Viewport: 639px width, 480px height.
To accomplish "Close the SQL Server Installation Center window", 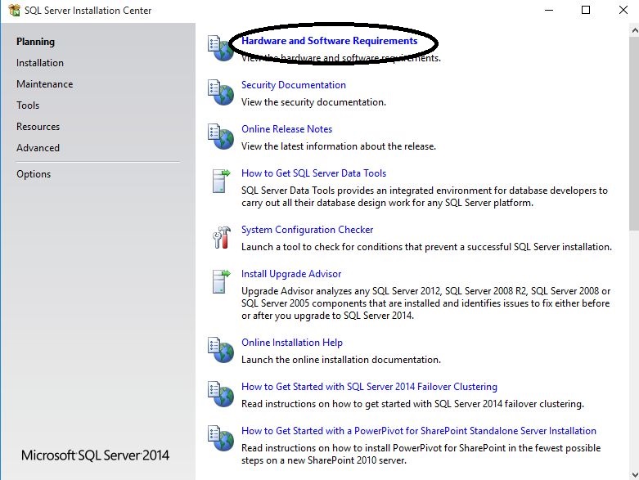I will pos(623,10).
